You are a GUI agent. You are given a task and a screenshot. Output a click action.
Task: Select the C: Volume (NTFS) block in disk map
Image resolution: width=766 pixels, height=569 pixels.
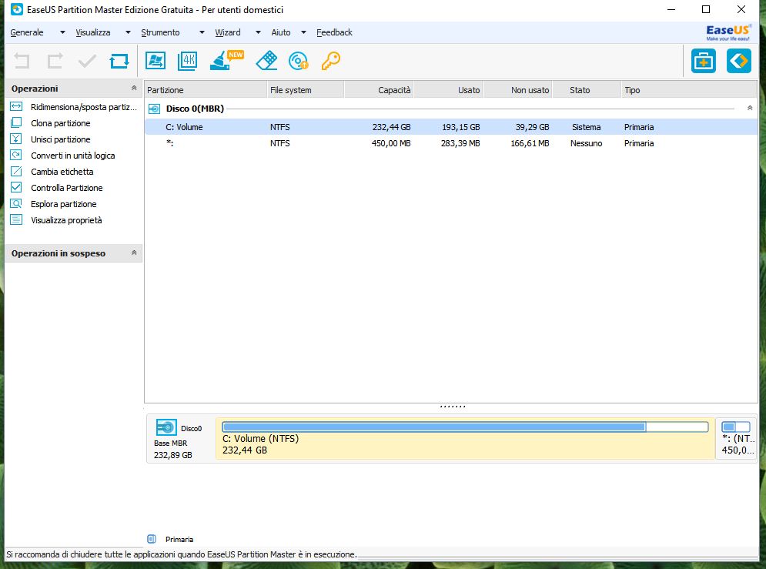tap(465, 438)
